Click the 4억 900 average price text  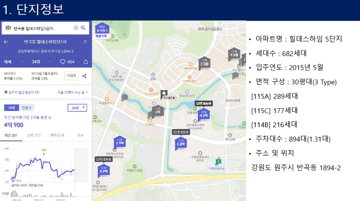pyautogui.click(x=14, y=125)
